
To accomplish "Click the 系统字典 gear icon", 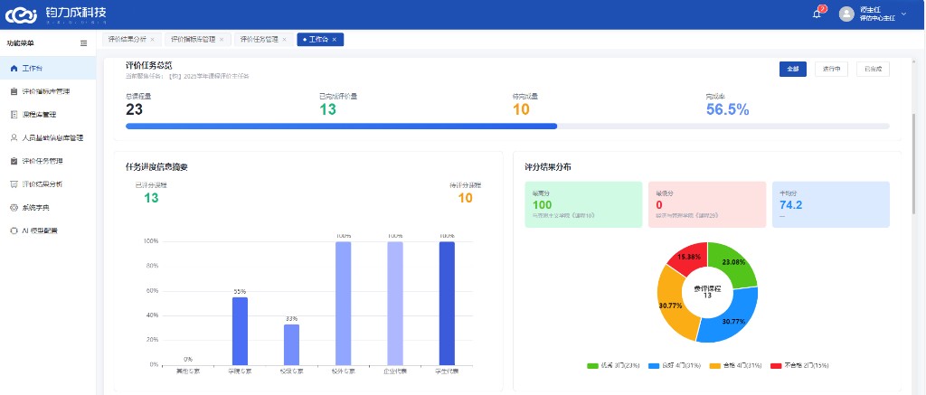I will tap(14, 208).
